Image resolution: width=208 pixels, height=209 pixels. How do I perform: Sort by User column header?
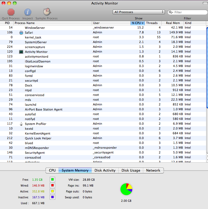[x=111, y=23]
